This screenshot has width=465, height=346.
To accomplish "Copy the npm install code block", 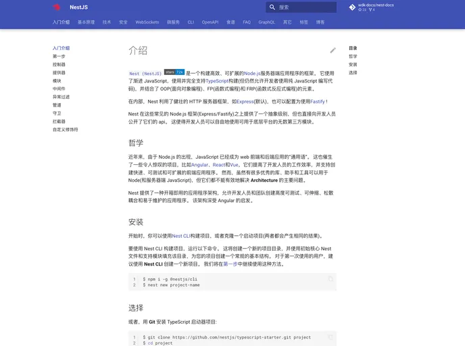I will 330,278.
